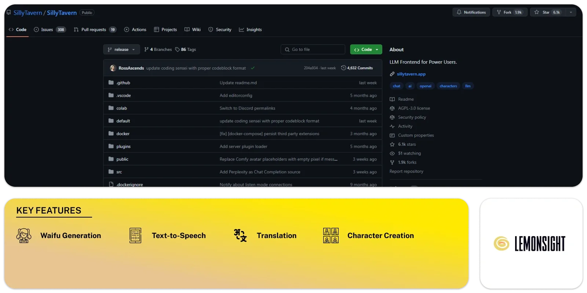Click the Waifu Generation icon
Screen dimensions: 587x293
click(24, 235)
